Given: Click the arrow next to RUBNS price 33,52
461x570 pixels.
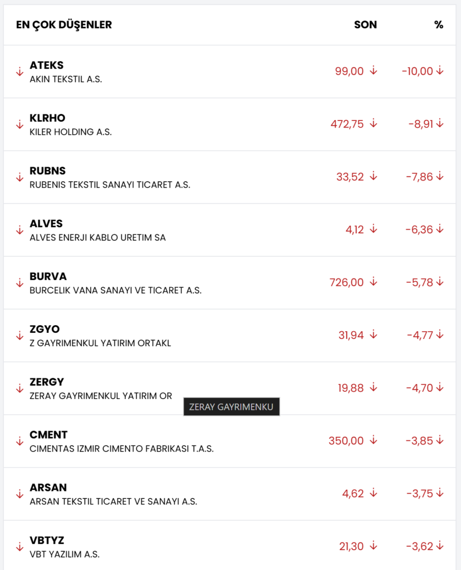Looking at the screenshot, I should 374,176.
